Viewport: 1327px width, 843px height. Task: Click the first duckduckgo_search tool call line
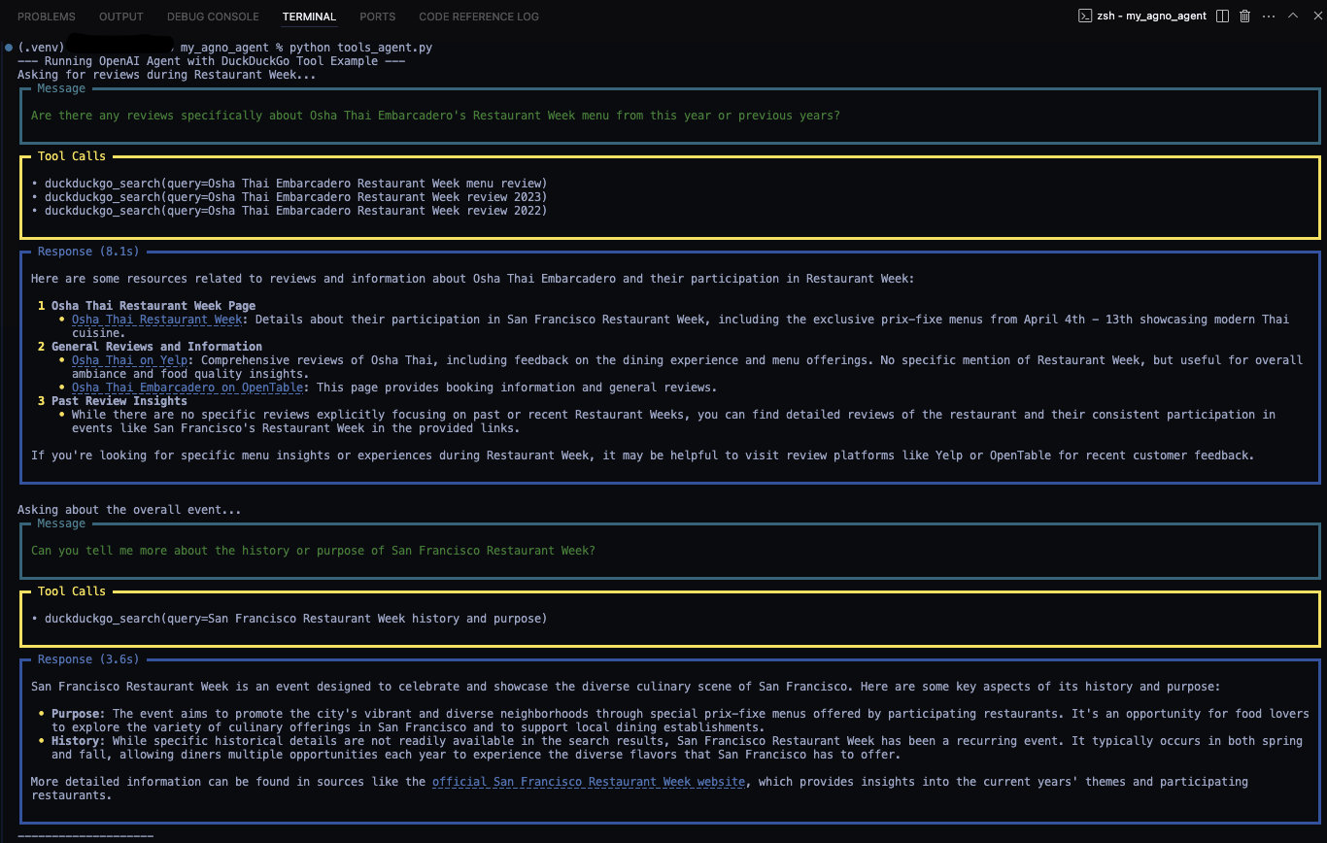click(295, 184)
